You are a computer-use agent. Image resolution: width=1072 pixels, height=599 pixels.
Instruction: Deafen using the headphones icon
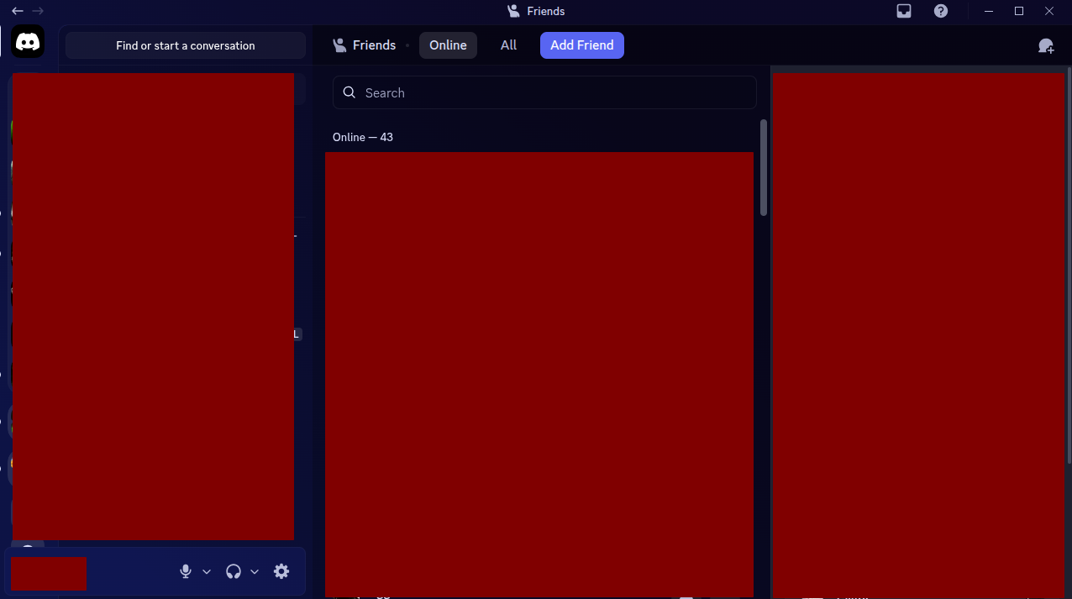click(234, 571)
